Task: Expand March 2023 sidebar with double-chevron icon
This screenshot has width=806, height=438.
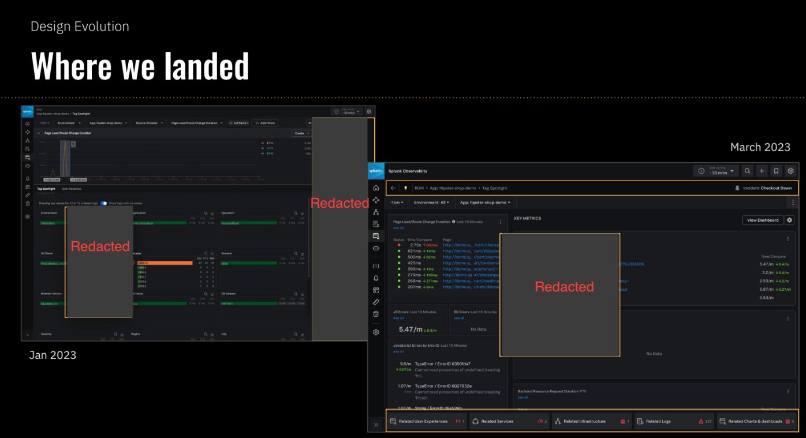Action: point(376,425)
